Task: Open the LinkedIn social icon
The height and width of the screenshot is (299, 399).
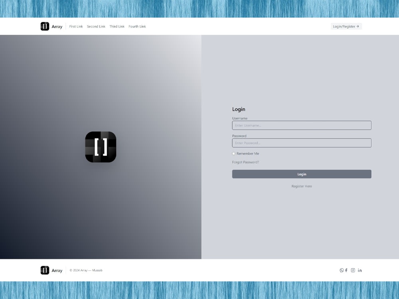Action: [360, 270]
